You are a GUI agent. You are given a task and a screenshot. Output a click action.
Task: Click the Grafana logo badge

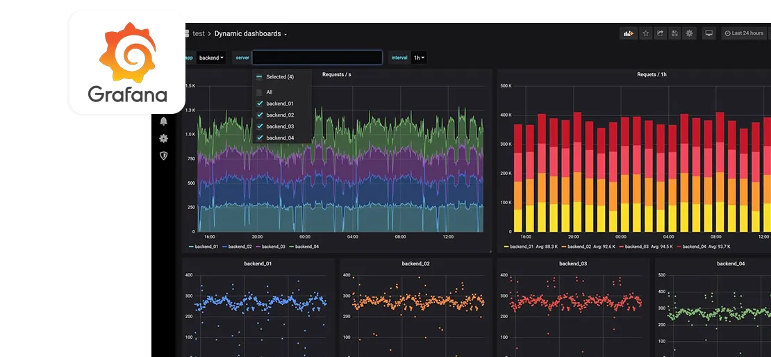(127, 62)
